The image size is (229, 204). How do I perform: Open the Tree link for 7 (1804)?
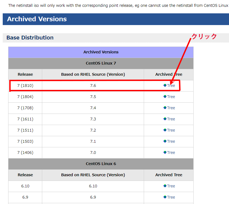[171, 97]
